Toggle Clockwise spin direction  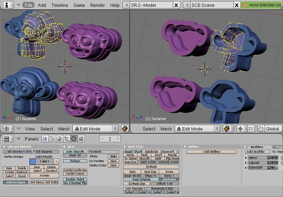169,179
